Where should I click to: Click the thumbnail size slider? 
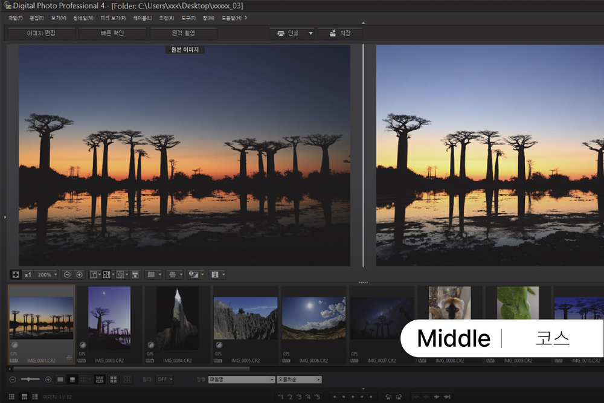(x=30, y=379)
